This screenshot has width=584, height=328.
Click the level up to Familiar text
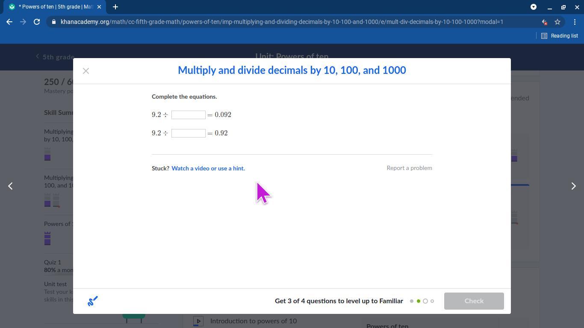(339, 301)
